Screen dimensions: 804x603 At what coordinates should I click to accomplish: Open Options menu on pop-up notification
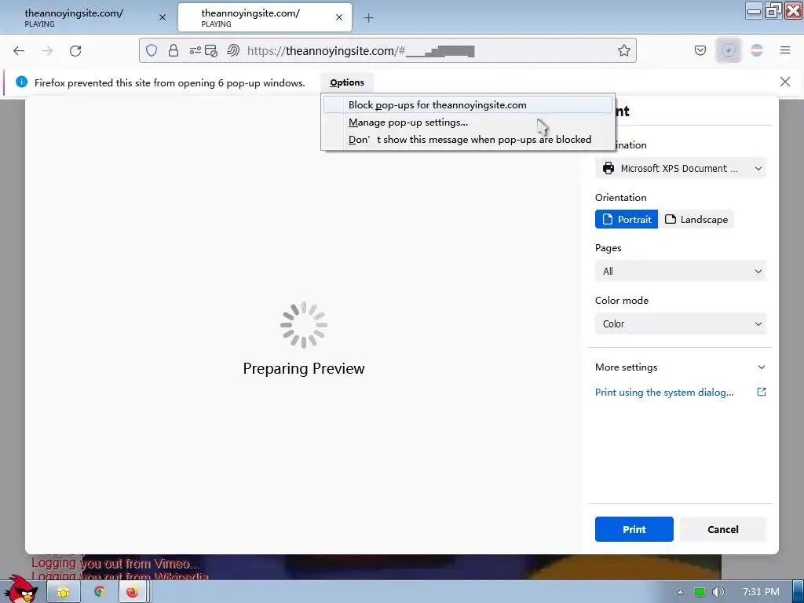[x=347, y=82]
